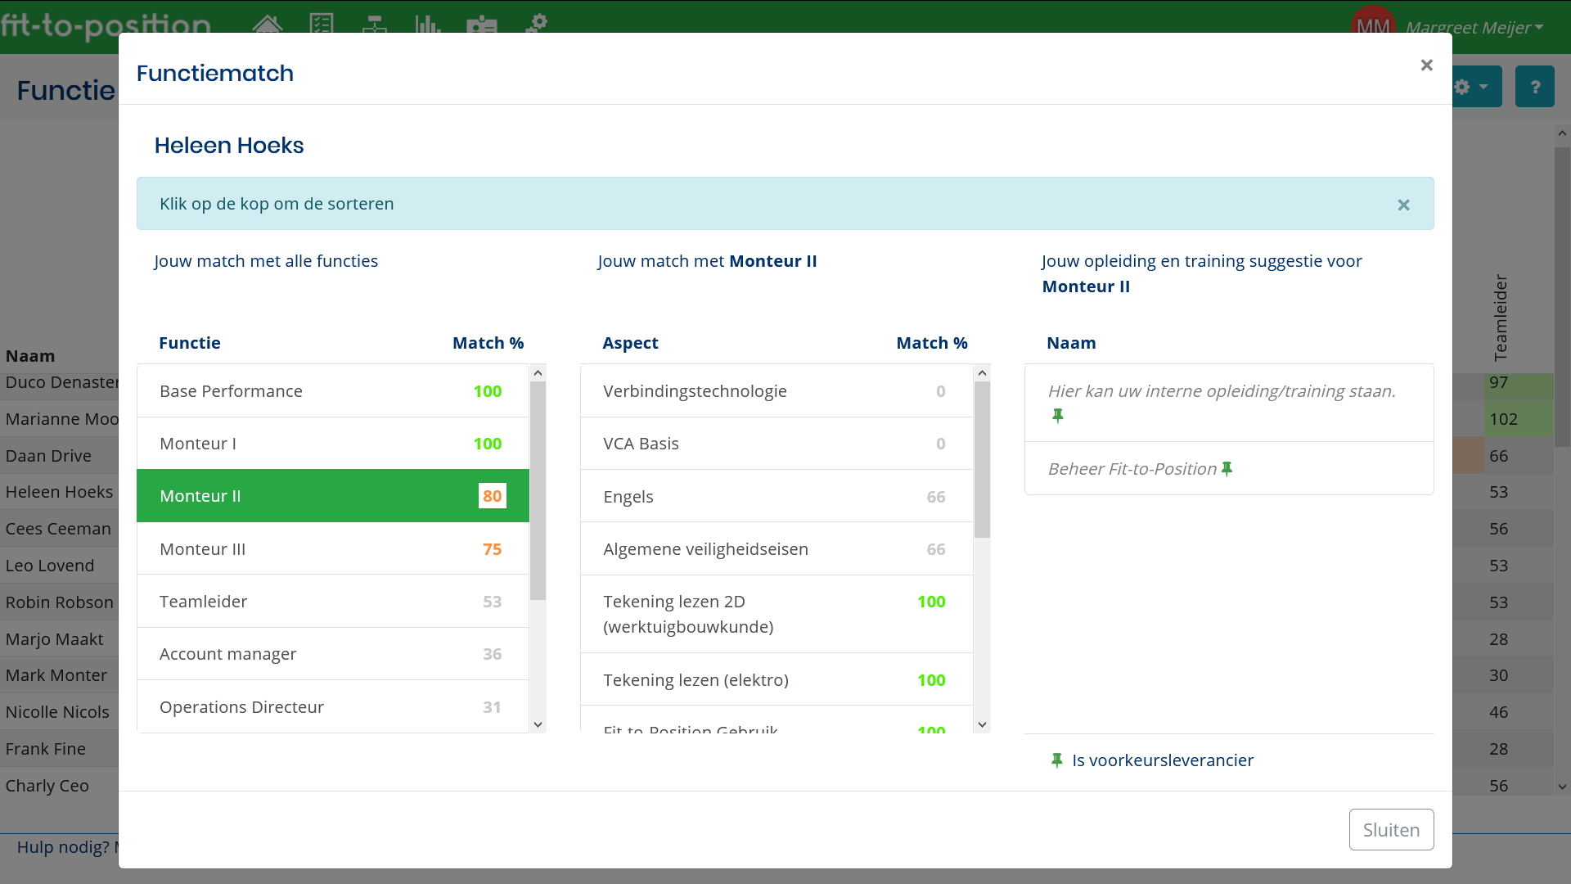Click the Algemene veiligheidseisen aspect row
The image size is (1571, 884).
[x=776, y=549]
